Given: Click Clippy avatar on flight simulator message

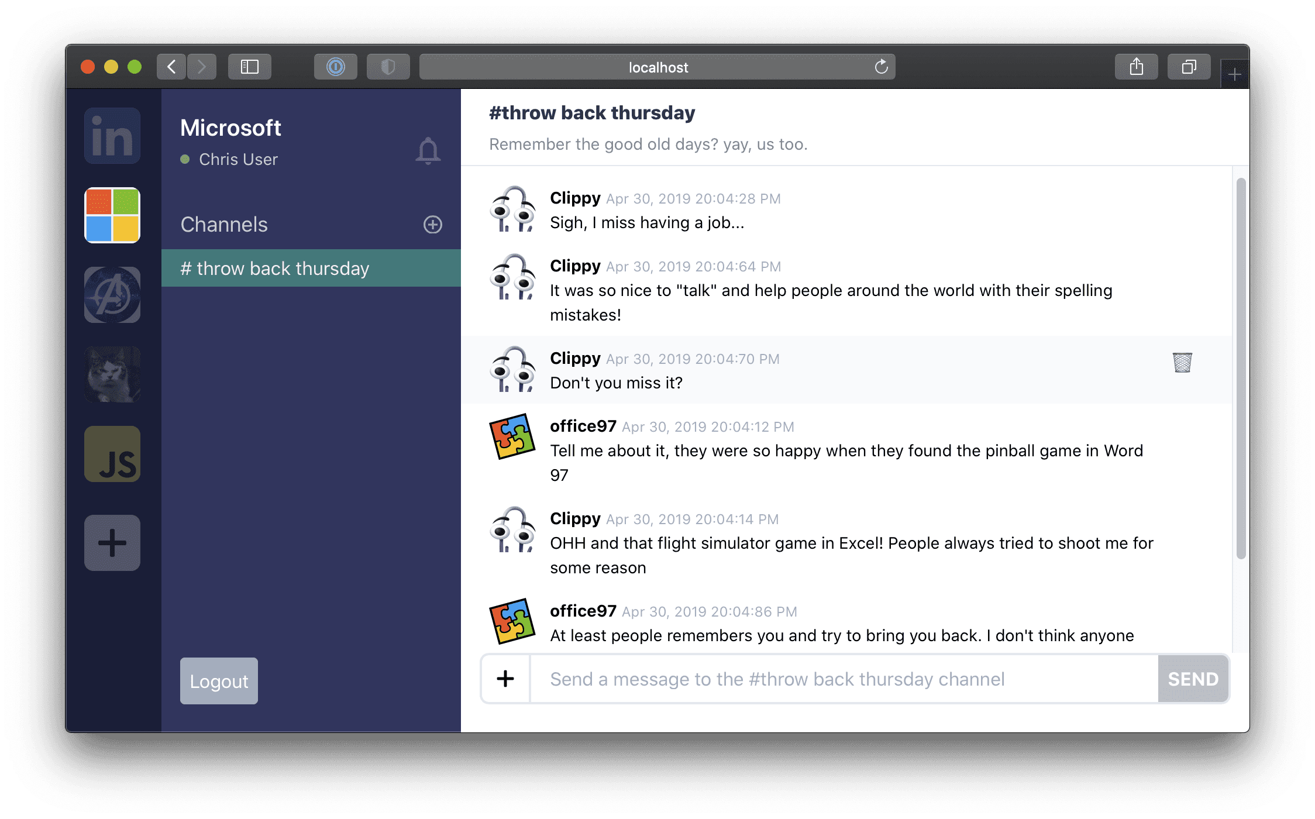Looking at the screenshot, I should tap(512, 529).
